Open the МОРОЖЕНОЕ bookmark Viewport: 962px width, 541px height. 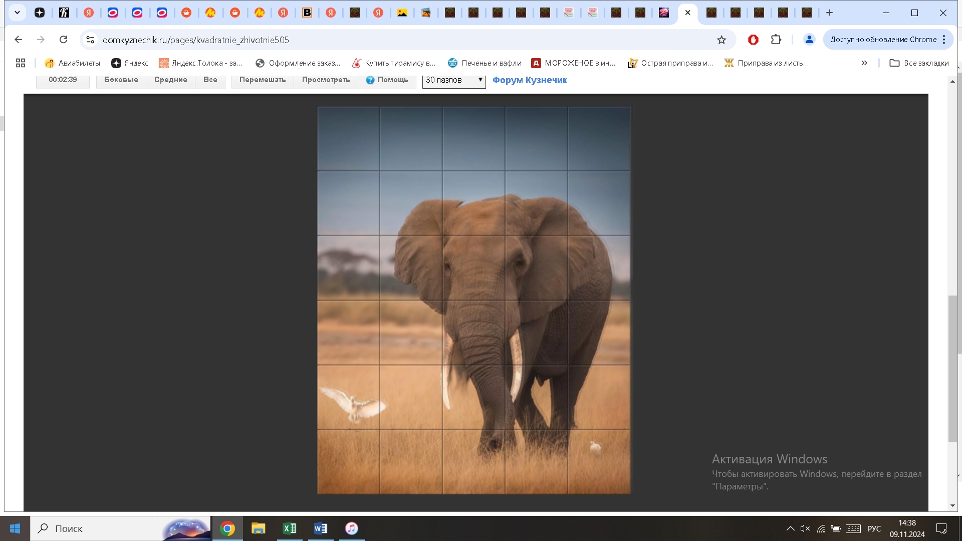(574, 63)
